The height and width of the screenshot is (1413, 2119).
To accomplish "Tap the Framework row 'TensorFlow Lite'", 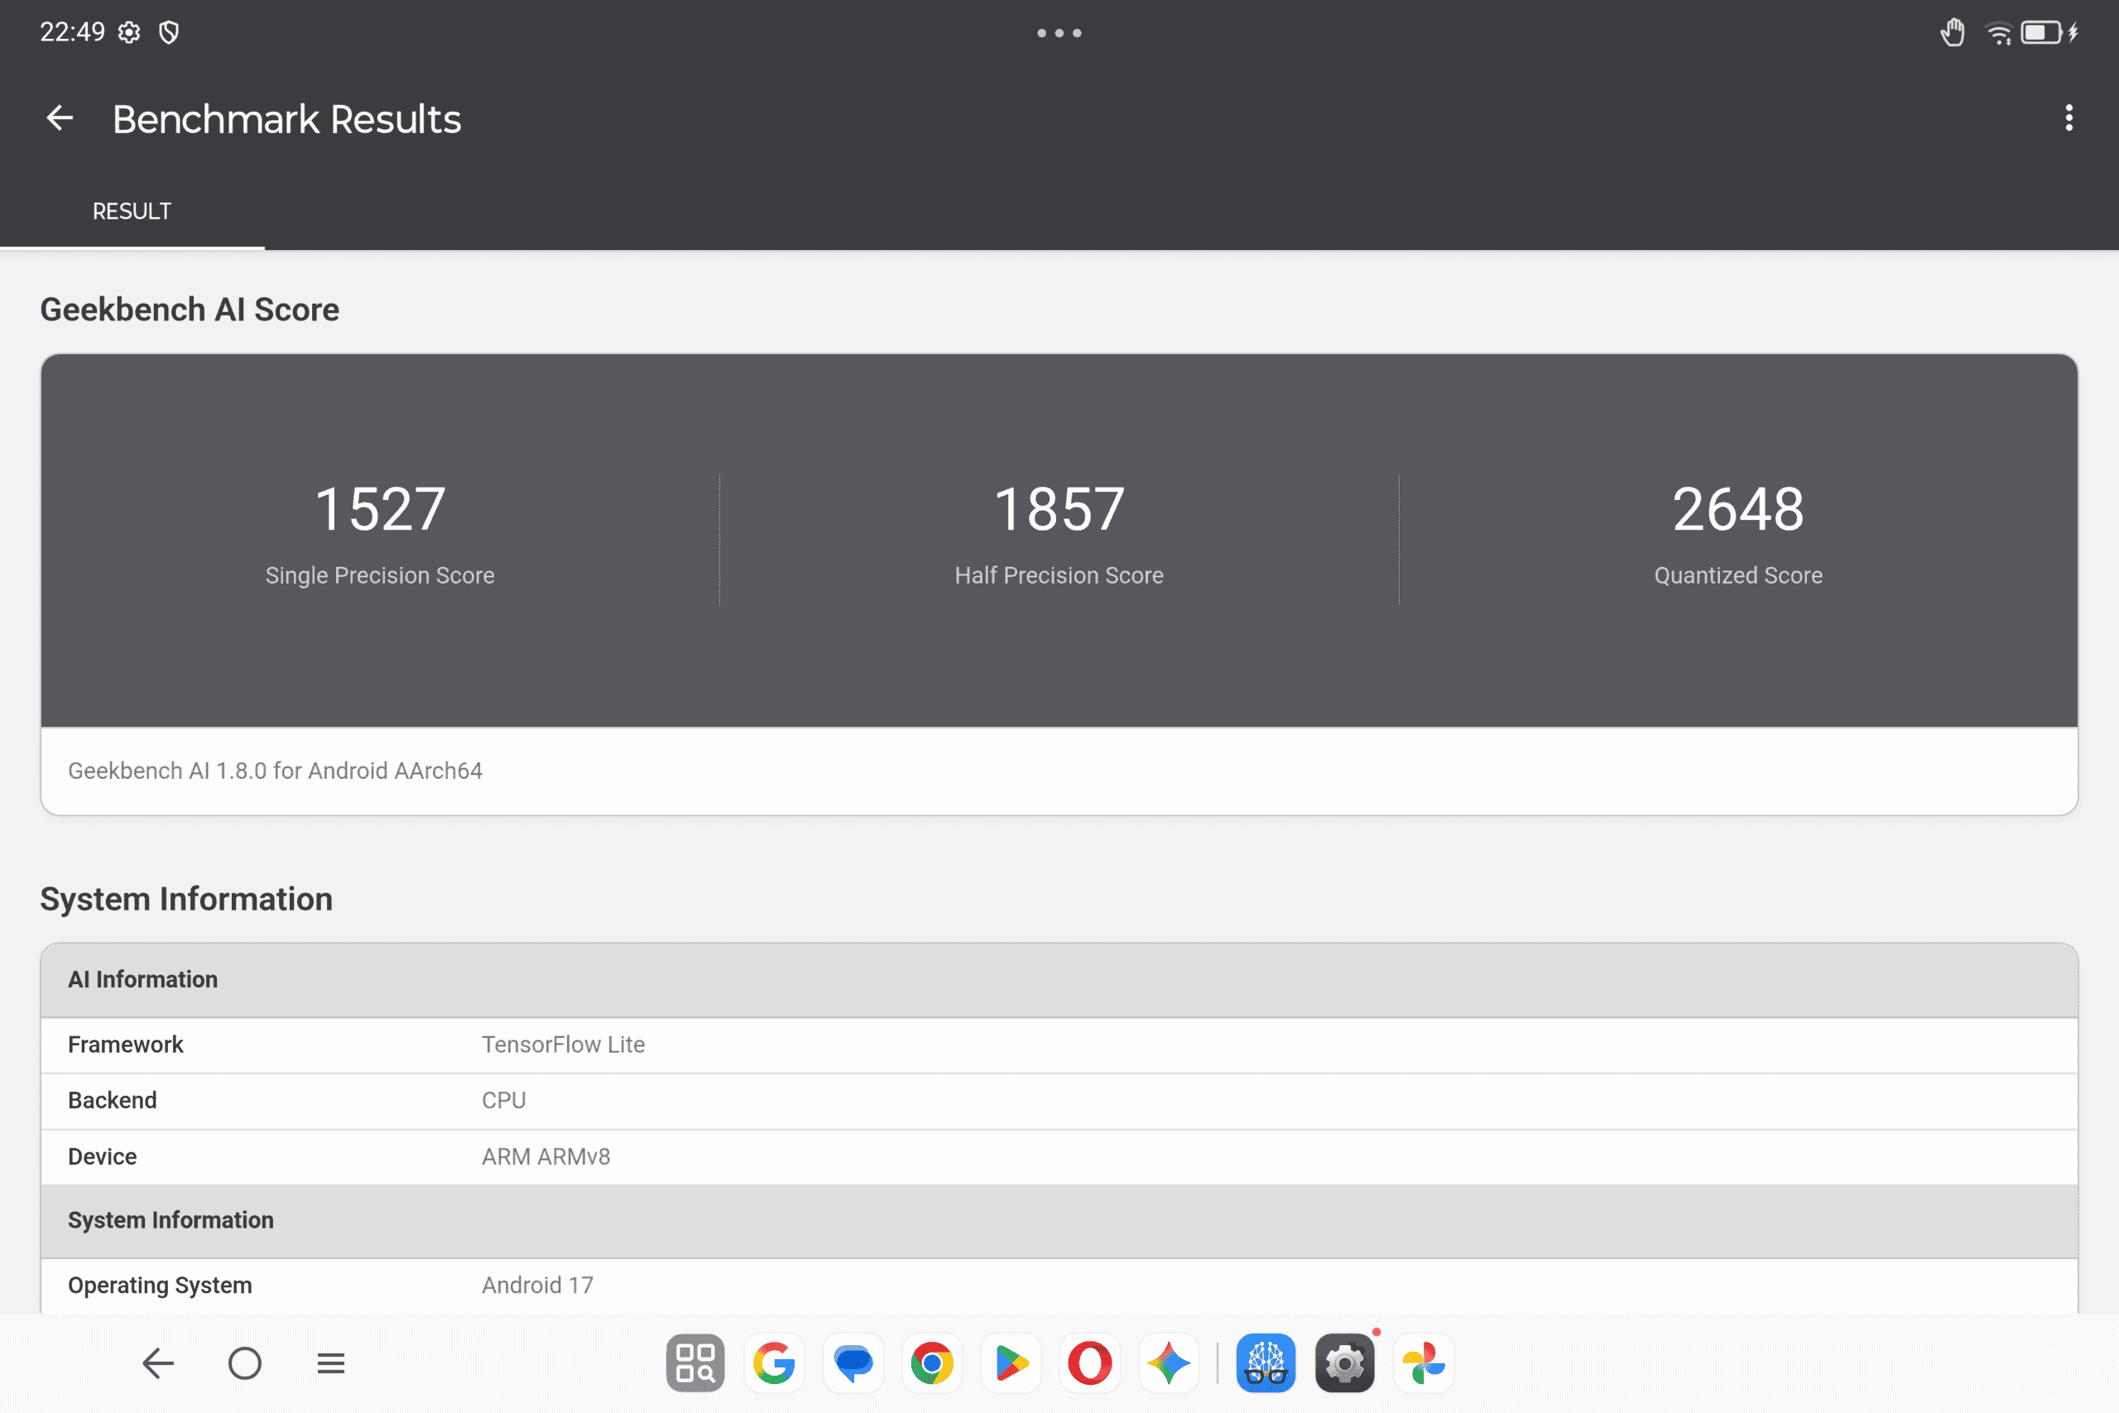I will point(1059,1045).
